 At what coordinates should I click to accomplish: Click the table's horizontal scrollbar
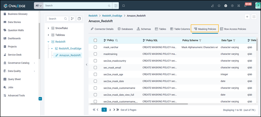tap(139, 104)
